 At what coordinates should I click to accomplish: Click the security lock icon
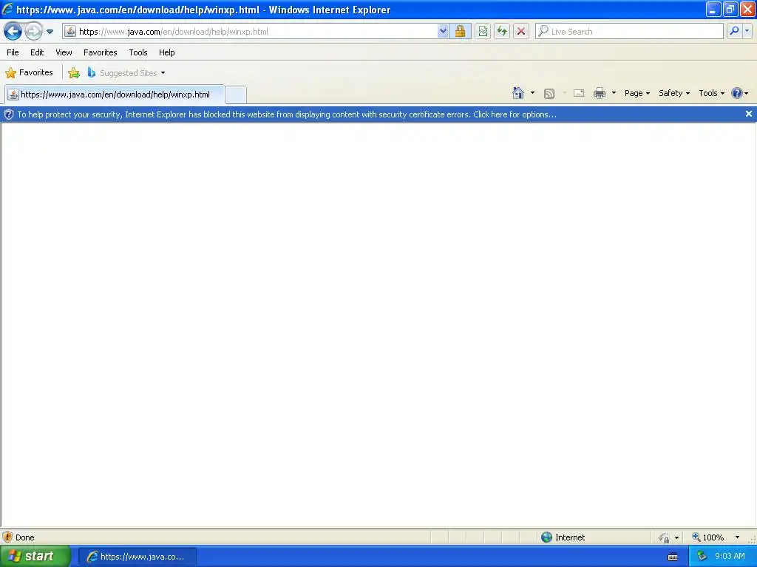[x=460, y=31]
